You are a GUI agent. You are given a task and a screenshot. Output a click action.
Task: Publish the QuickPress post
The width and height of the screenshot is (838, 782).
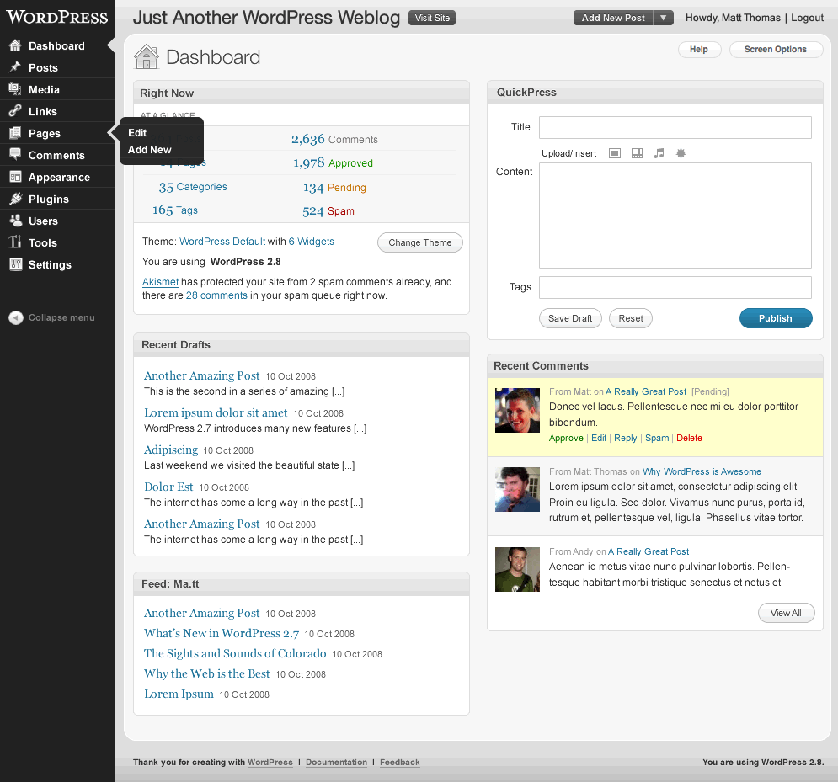[x=776, y=318]
